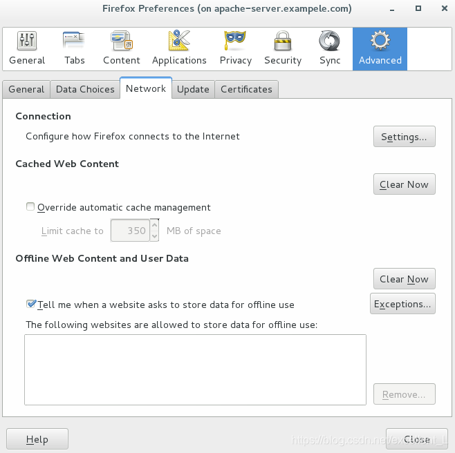Click the offline websites list box
455x453 pixels.
click(195, 370)
